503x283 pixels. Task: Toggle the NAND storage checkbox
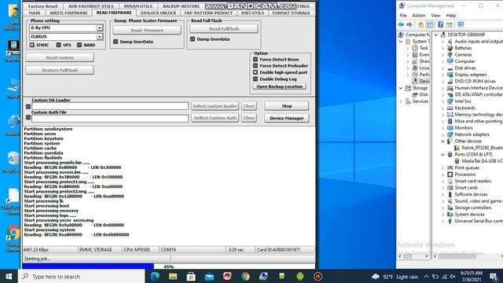(79, 45)
